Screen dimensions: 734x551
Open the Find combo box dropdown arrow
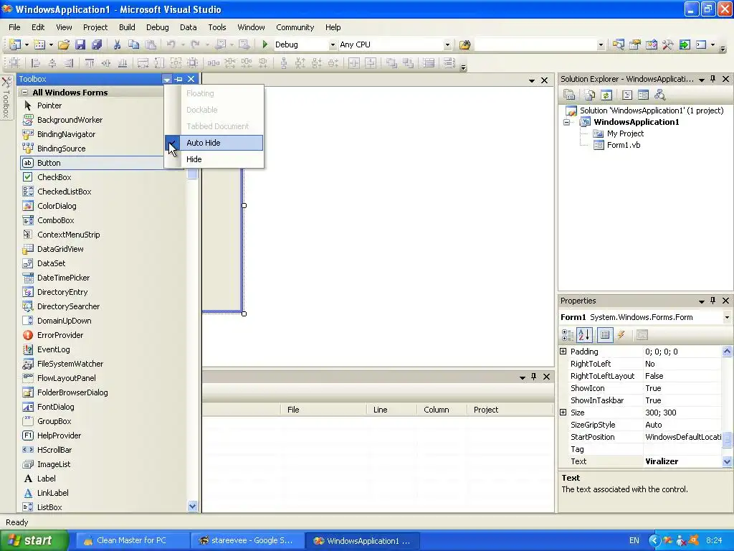[601, 45]
